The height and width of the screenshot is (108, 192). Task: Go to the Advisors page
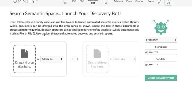(x=118, y=1)
